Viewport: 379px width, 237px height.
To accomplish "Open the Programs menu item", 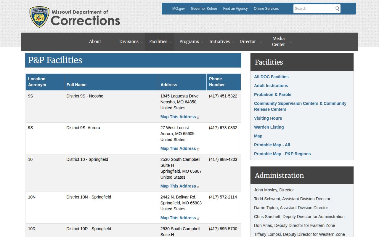I will tap(189, 41).
